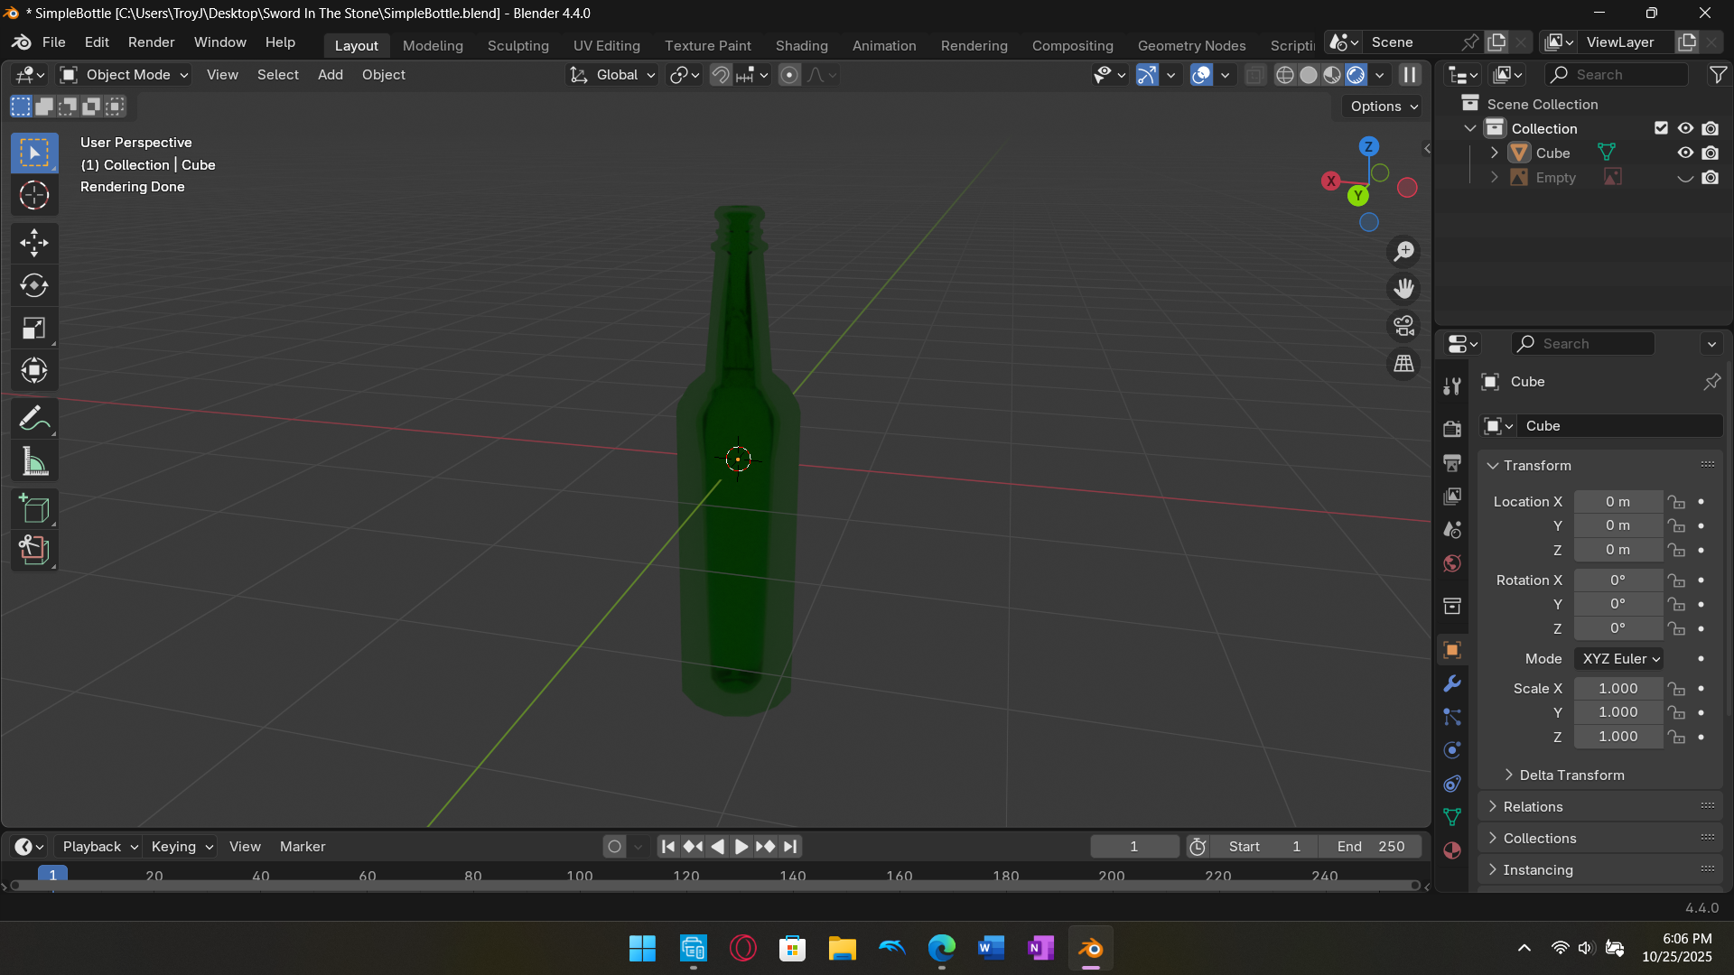Toggle Collection exclude checkbox in outliner
The width and height of the screenshot is (1734, 975).
click(x=1661, y=128)
